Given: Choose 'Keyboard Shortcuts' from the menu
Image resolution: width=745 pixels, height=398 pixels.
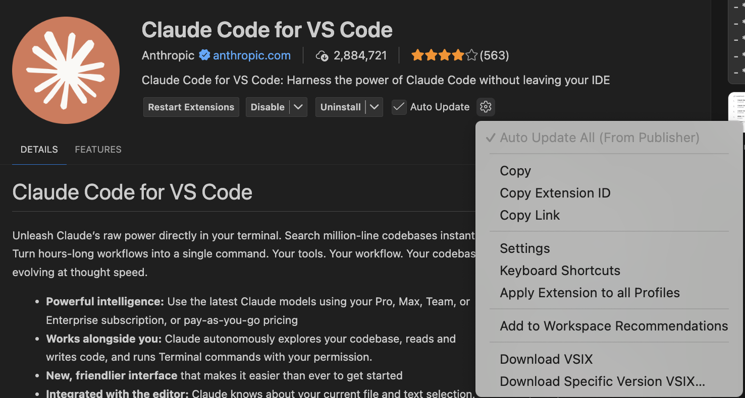Looking at the screenshot, I should click(x=560, y=271).
